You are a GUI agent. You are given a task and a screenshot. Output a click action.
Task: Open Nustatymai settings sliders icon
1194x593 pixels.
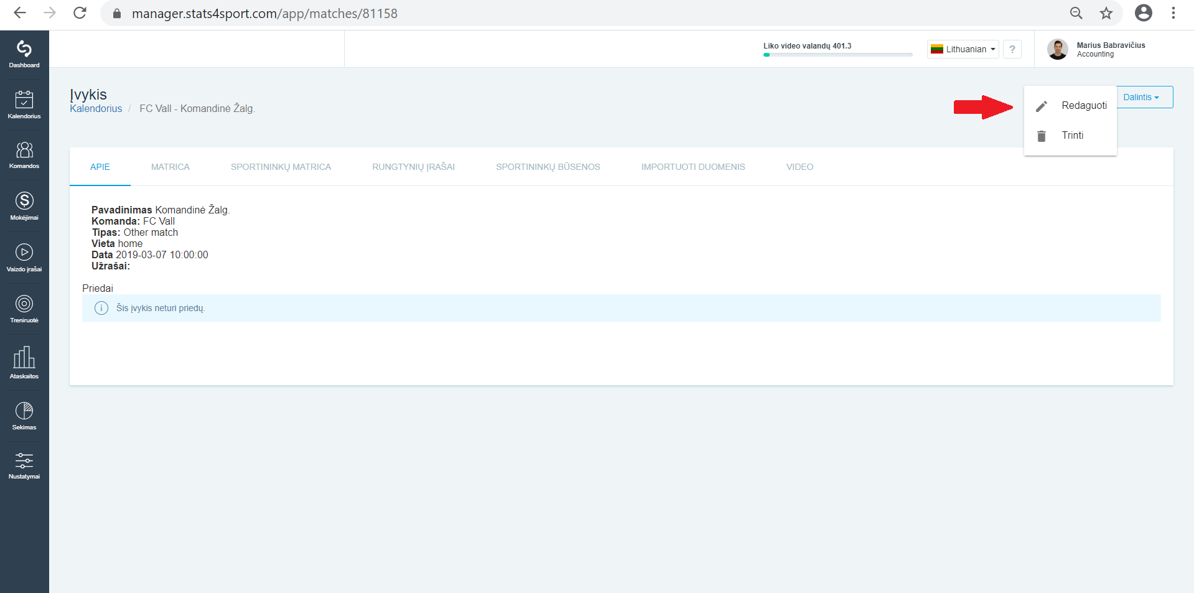point(24,466)
